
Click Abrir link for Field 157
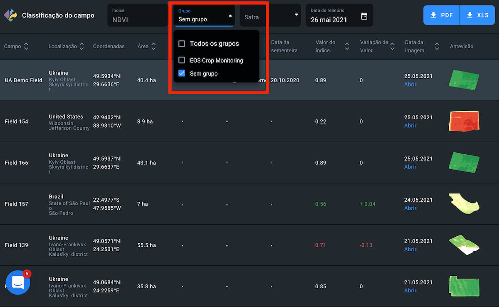point(410,208)
